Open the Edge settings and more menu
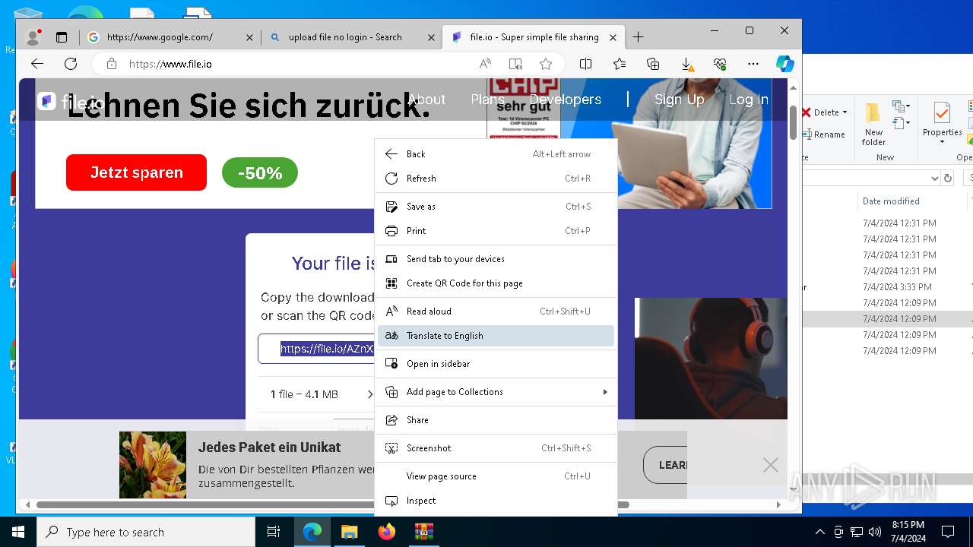The height and width of the screenshot is (547, 973). [753, 64]
